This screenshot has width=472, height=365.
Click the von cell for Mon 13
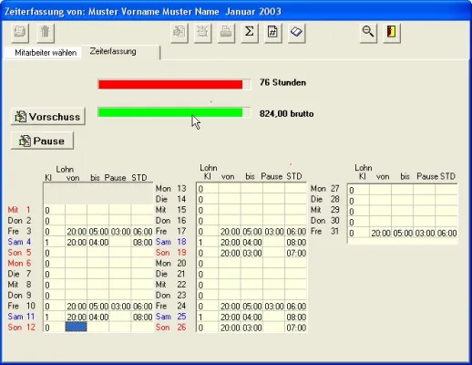pos(230,189)
